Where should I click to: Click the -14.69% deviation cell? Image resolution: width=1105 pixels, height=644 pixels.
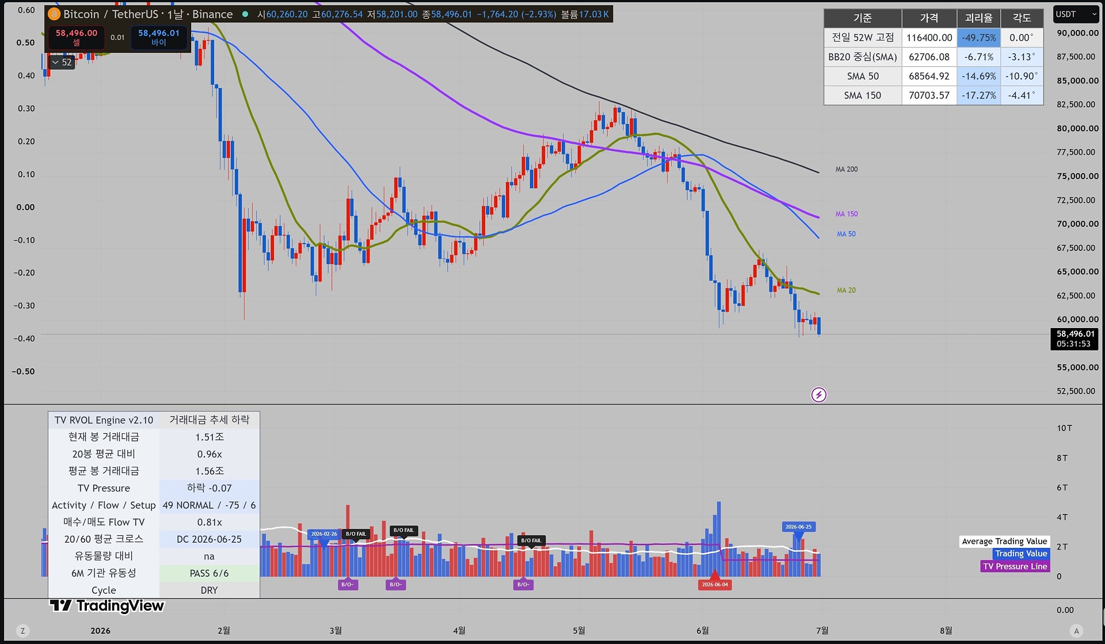point(978,76)
